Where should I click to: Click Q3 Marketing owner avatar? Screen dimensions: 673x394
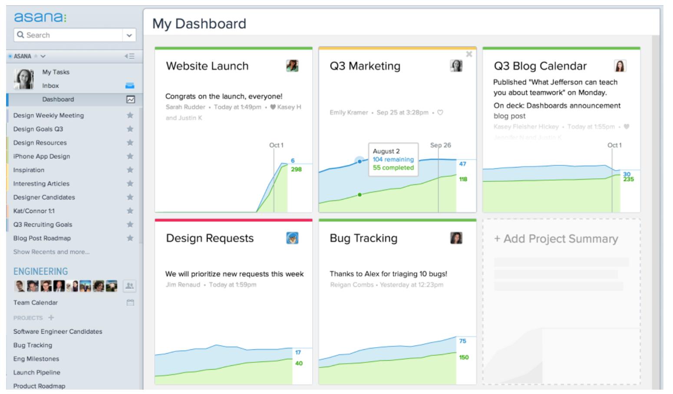pos(456,66)
